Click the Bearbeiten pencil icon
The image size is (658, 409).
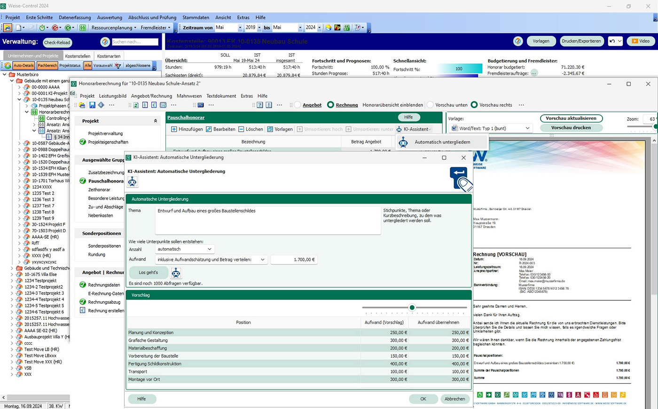[209, 129]
